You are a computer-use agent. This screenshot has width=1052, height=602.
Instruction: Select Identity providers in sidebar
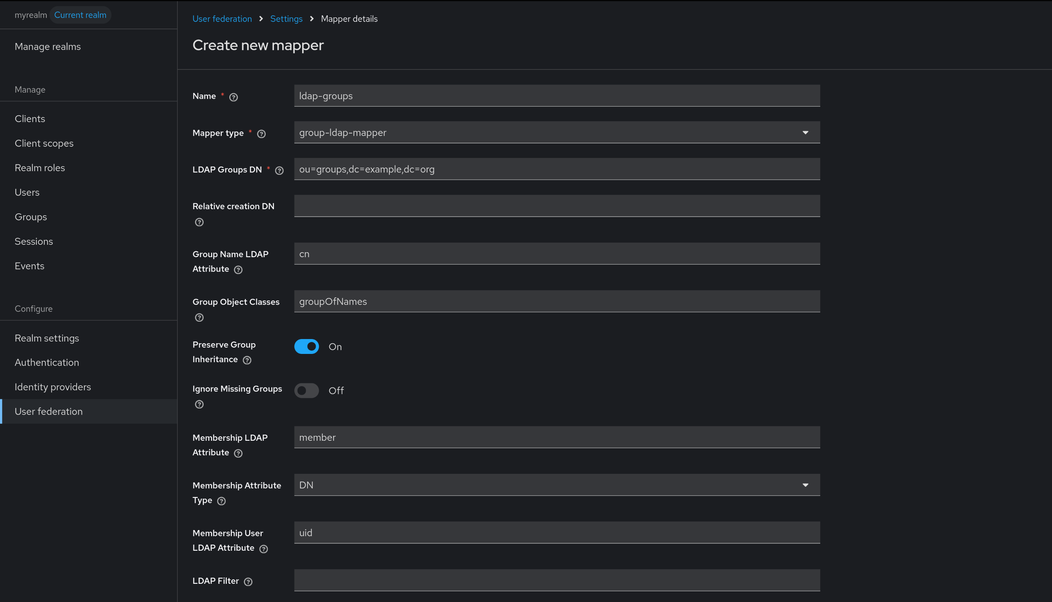[x=53, y=387]
